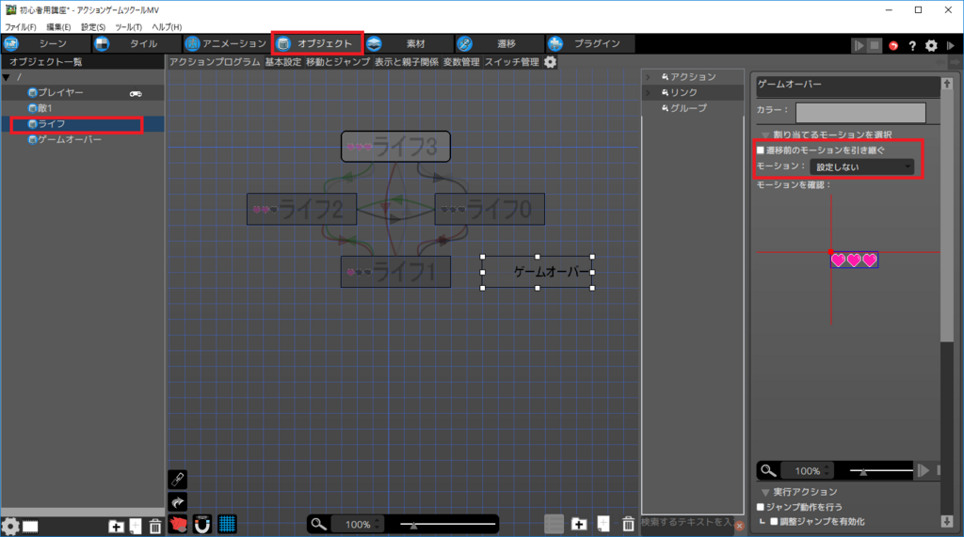Expand the アクション tree node

(x=648, y=77)
